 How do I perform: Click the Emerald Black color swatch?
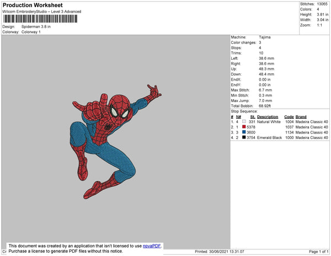click(244, 137)
